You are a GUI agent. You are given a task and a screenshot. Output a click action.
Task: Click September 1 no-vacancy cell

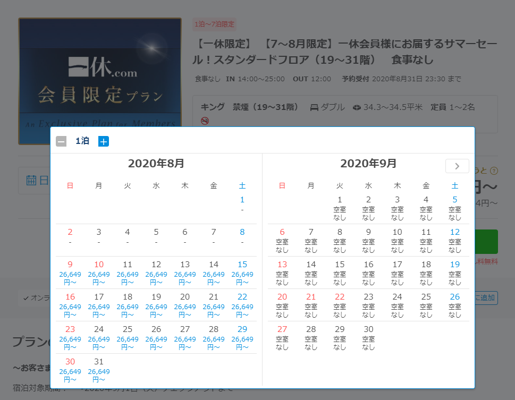[x=340, y=208]
